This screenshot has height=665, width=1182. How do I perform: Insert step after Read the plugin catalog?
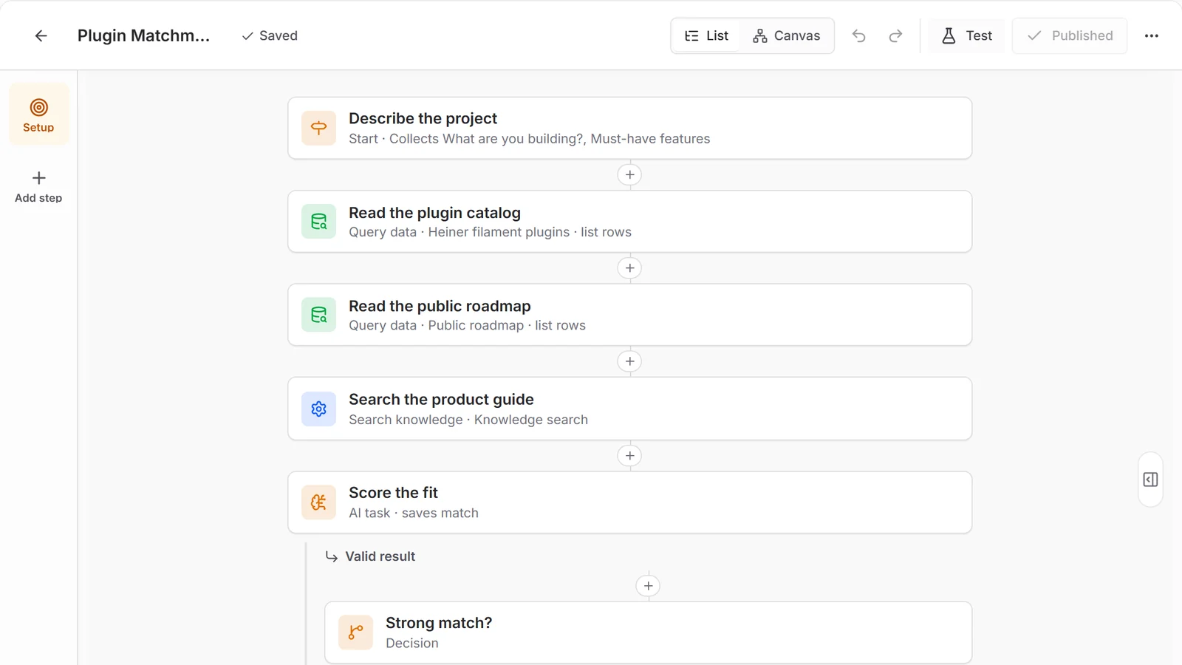point(629,268)
